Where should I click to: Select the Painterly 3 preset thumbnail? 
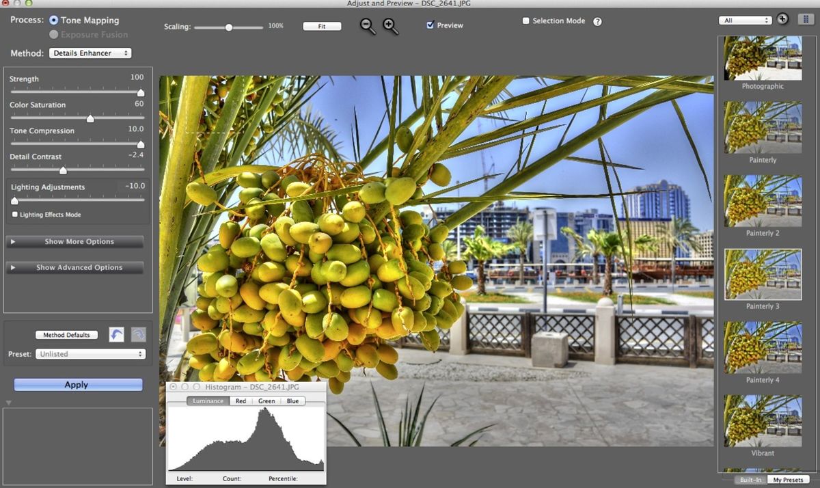click(763, 274)
